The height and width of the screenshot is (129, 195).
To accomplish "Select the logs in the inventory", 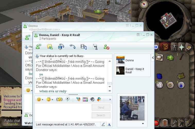I will (x=181, y=76).
